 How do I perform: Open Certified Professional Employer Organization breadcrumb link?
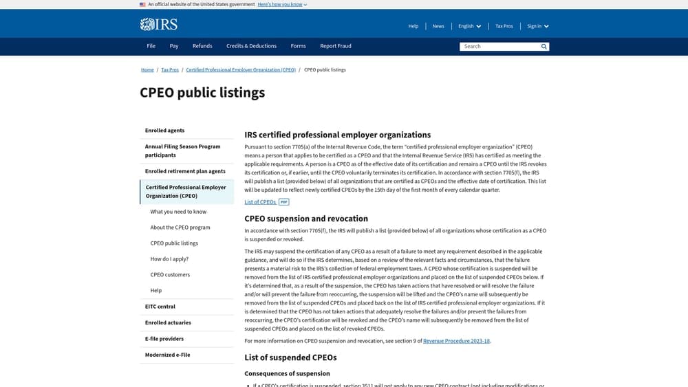(x=241, y=69)
